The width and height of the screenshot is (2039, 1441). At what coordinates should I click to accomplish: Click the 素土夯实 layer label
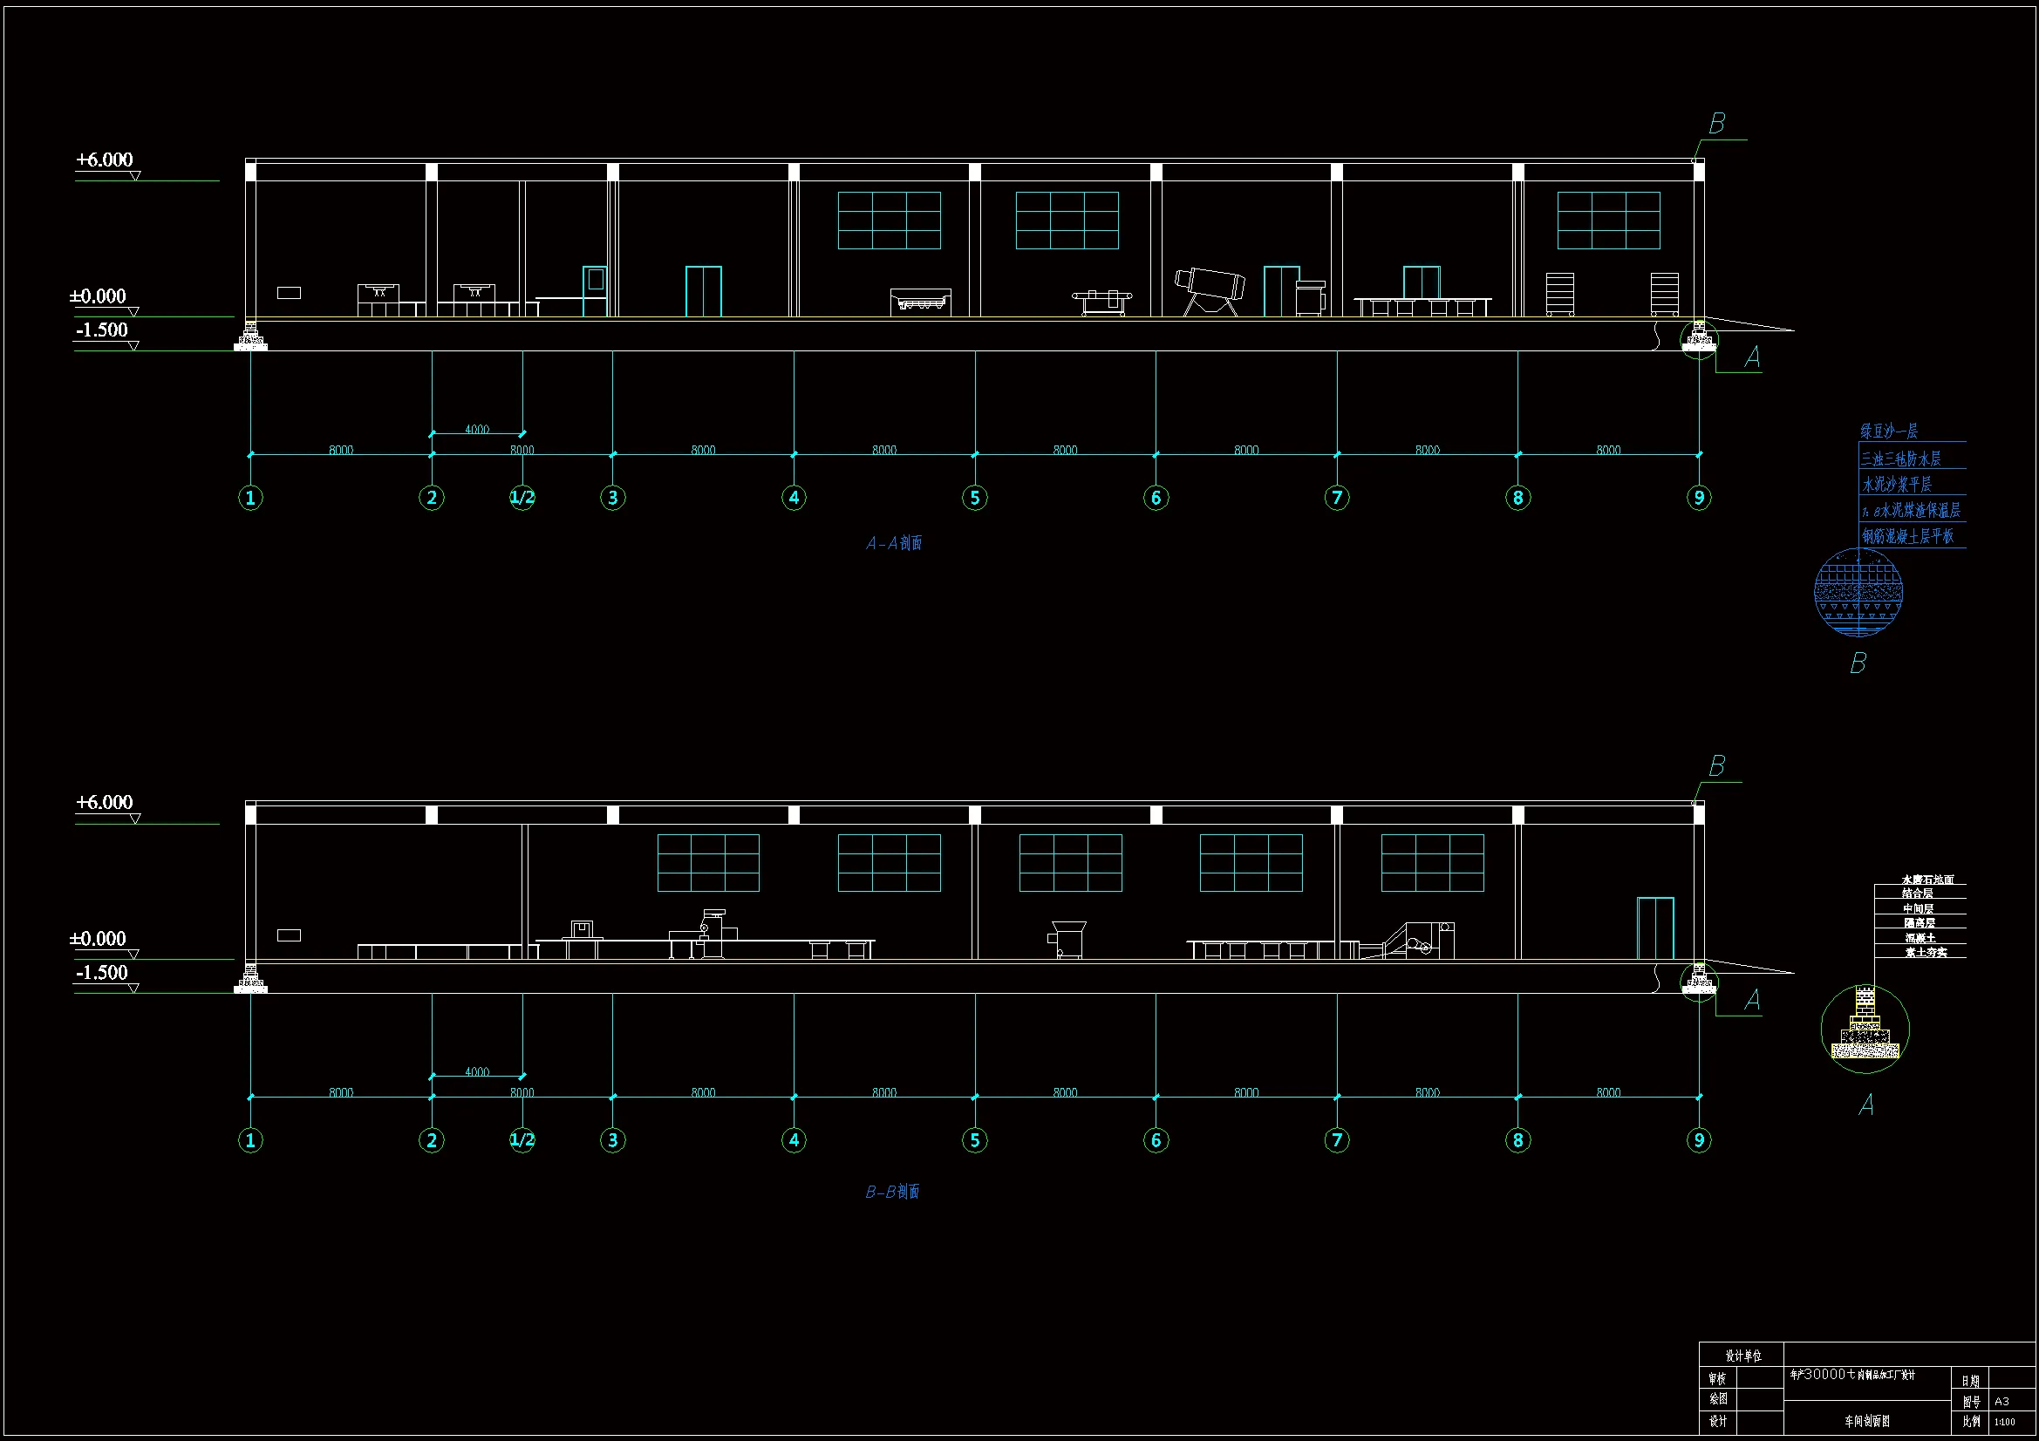pyautogui.click(x=1926, y=952)
